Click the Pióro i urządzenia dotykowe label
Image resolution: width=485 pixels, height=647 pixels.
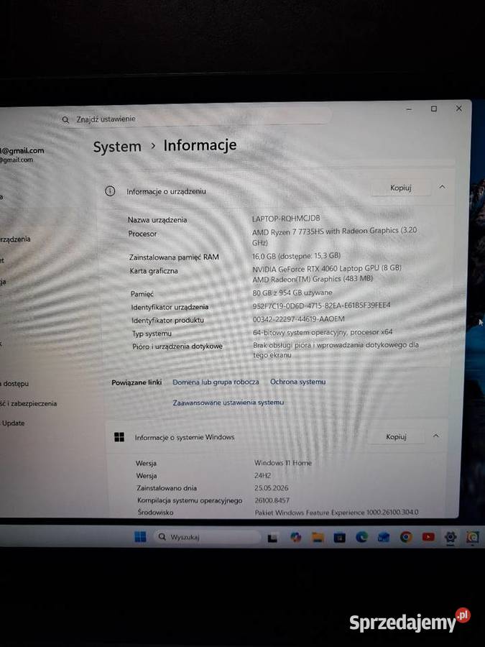click(x=177, y=347)
